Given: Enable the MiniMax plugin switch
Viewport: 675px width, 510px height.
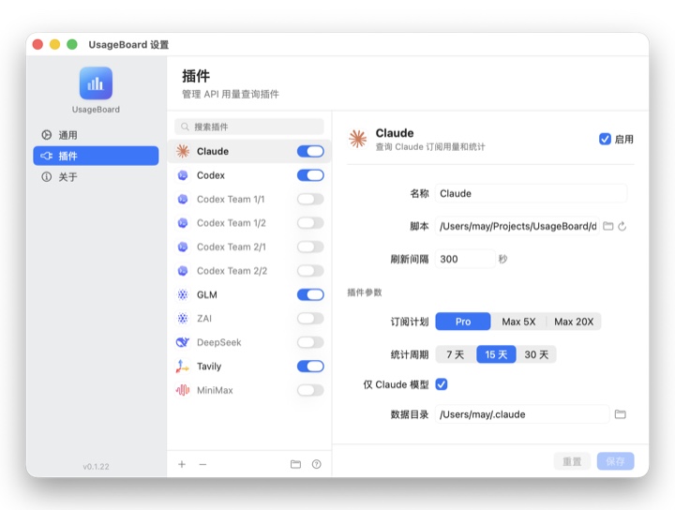Looking at the screenshot, I should coord(310,390).
